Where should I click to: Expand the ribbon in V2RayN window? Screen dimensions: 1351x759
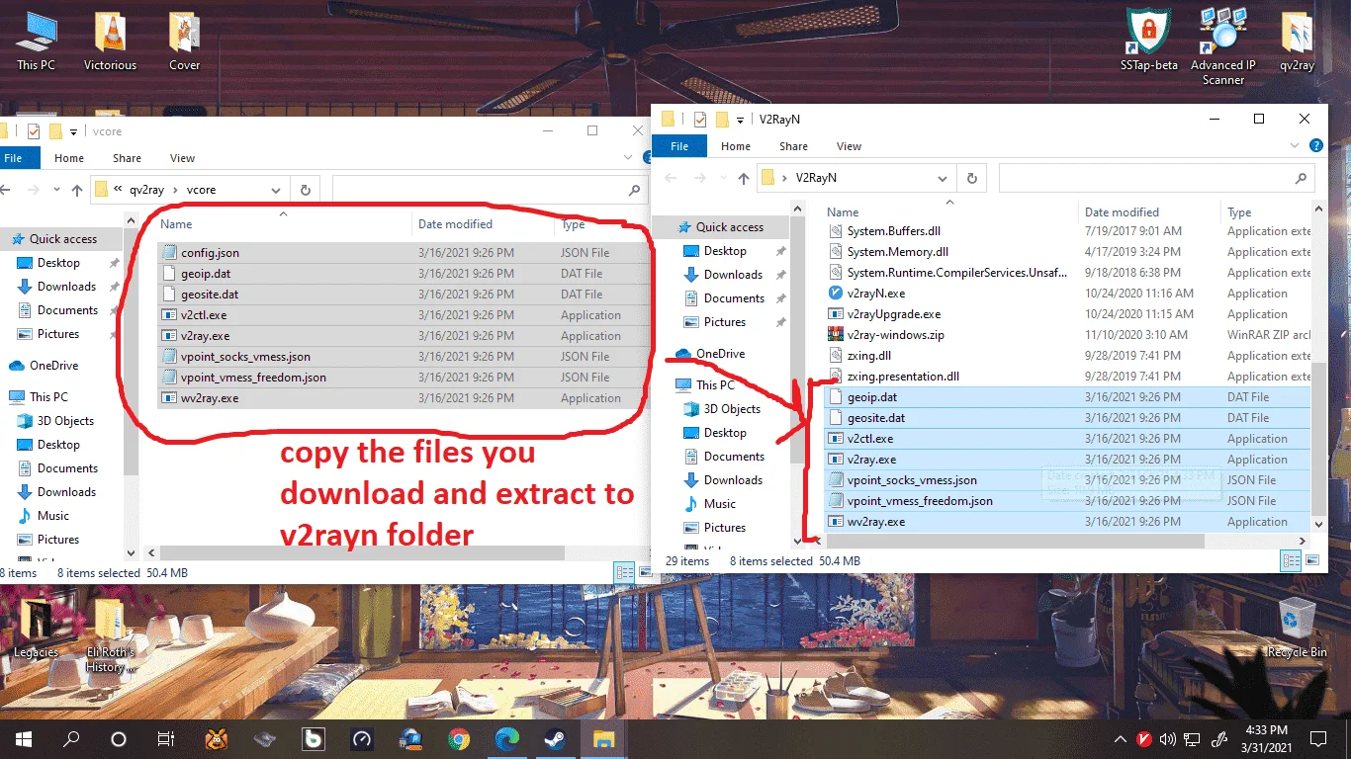[x=1295, y=146]
